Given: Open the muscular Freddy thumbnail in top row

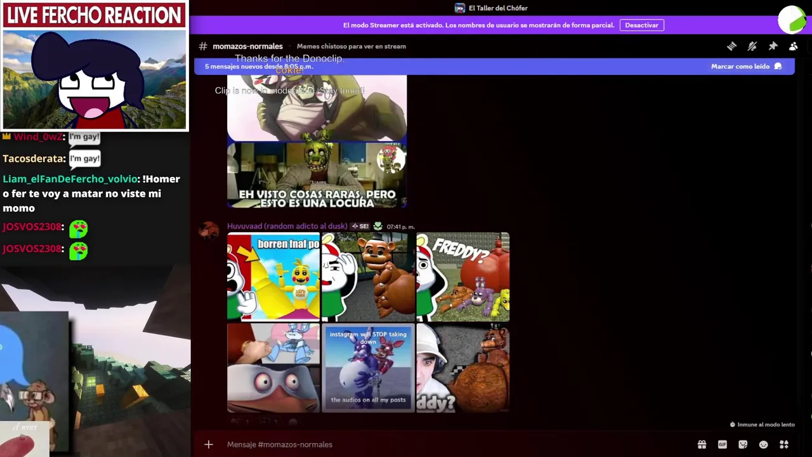Looking at the screenshot, I should tap(368, 277).
